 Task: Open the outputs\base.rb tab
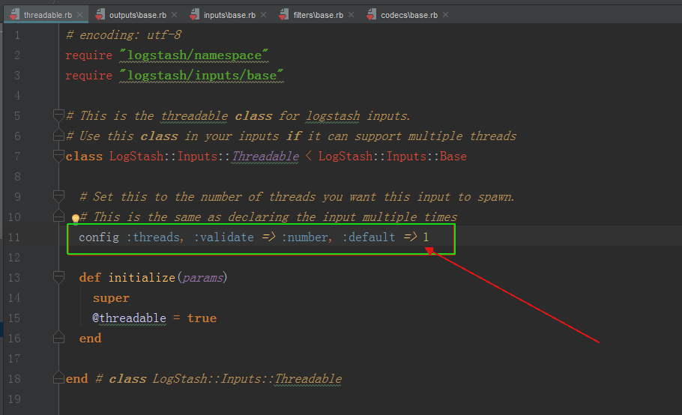138,15
